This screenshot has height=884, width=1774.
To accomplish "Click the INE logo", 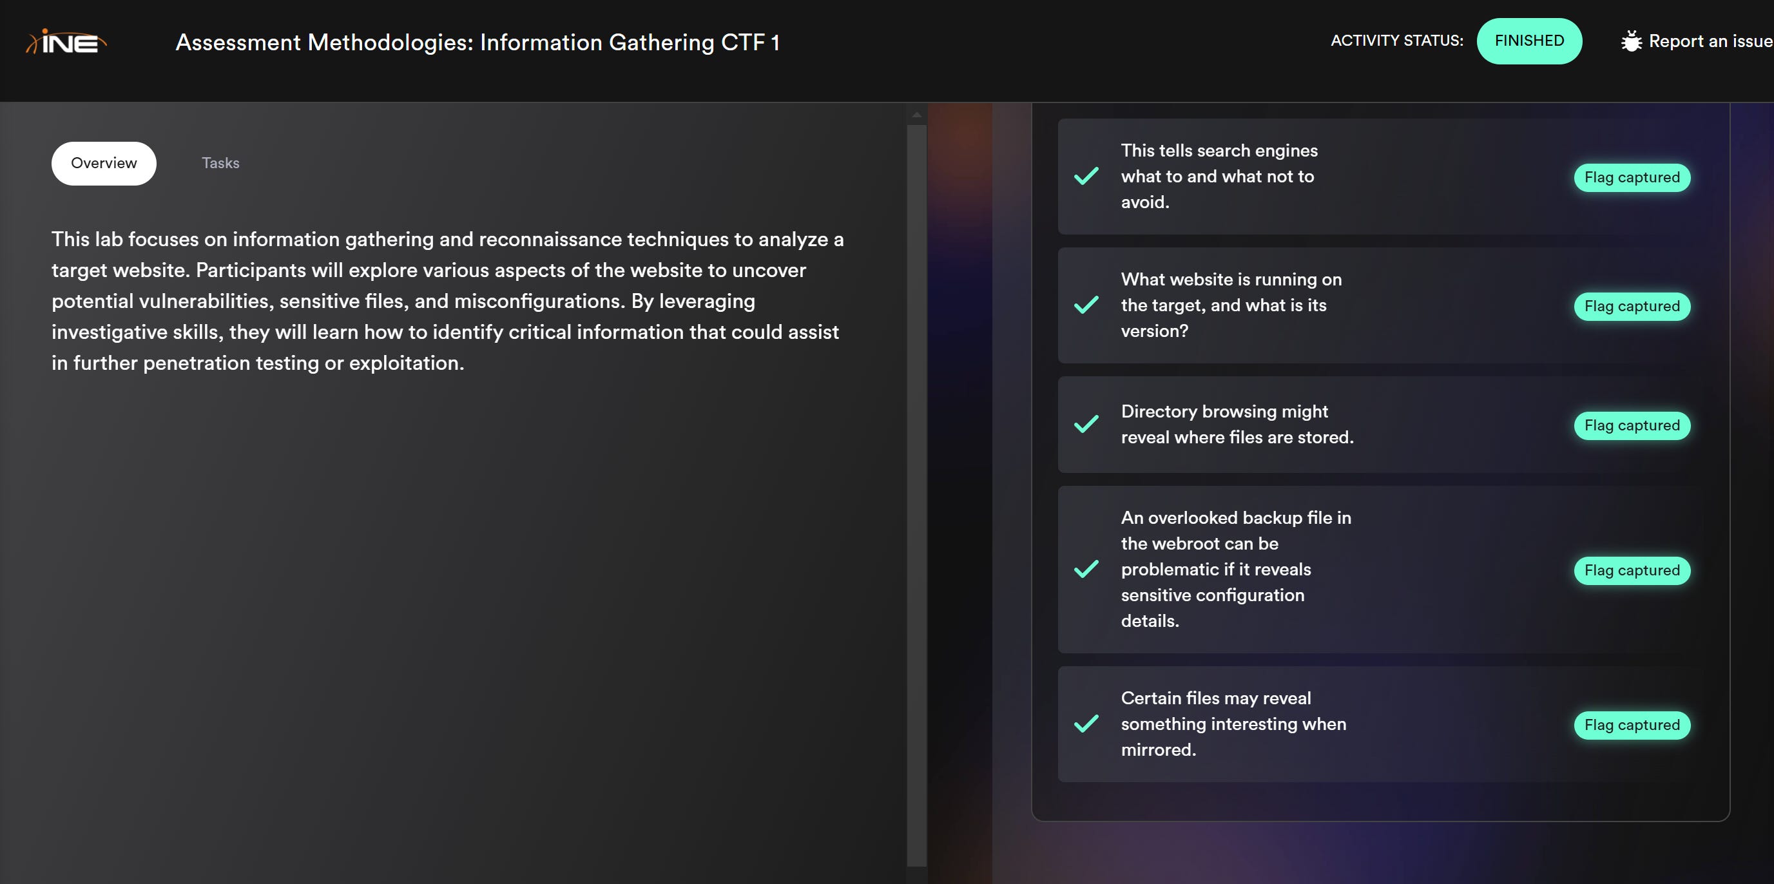I will tap(67, 43).
